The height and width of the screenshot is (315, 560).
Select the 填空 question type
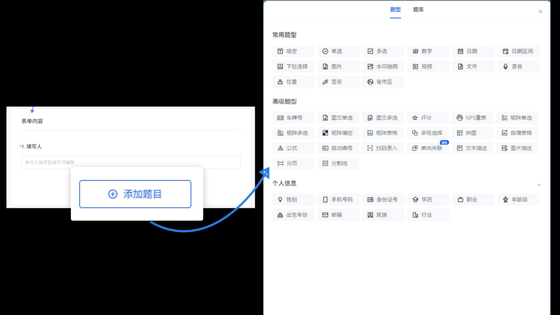click(x=293, y=51)
